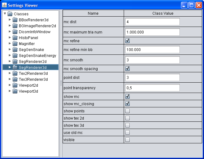Expand the BGImageRenderer2d tree node

click(10, 26)
